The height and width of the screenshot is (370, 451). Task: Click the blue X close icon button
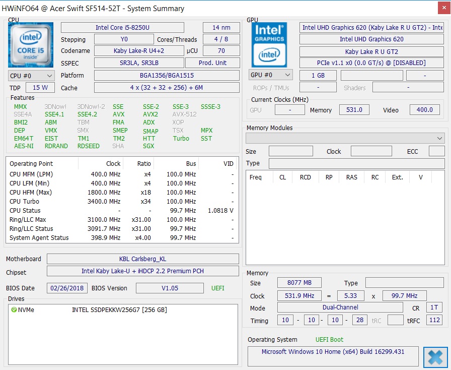(x=435, y=357)
